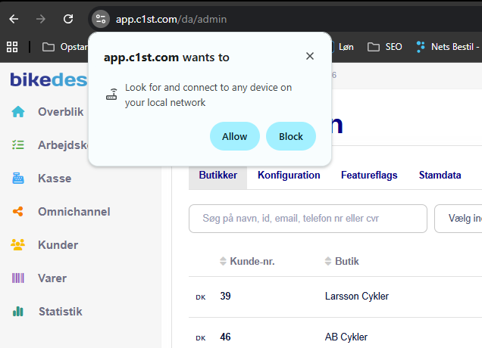Reload the page
This screenshot has height=348, width=482.
tap(68, 19)
